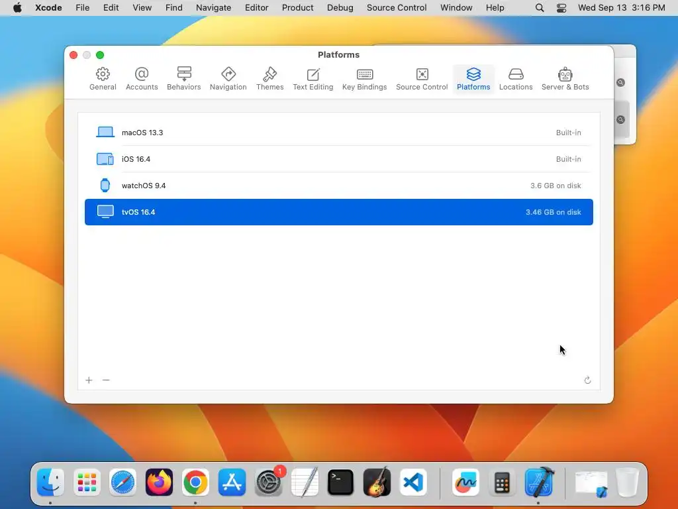Click lower magnifier icon in background window

(x=620, y=119)
